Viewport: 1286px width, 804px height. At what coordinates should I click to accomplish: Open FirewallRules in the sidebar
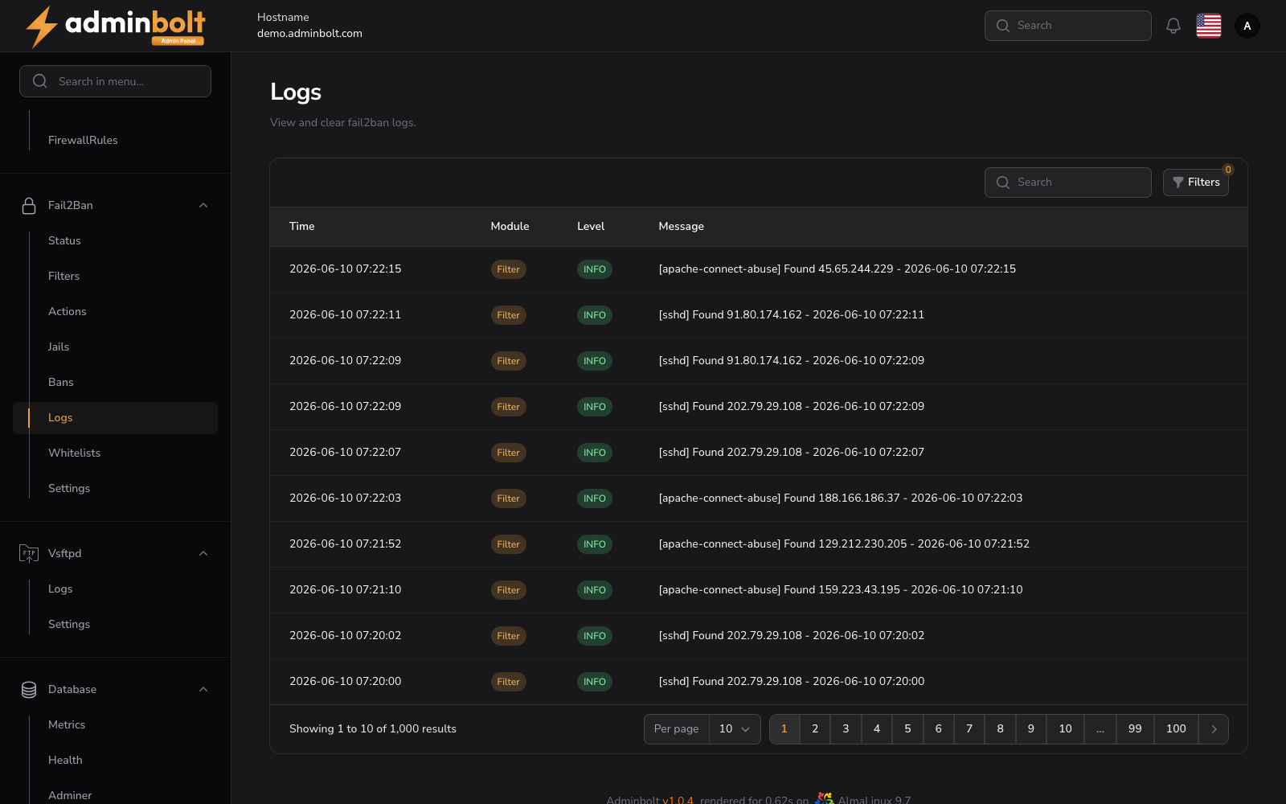(83, 140)
